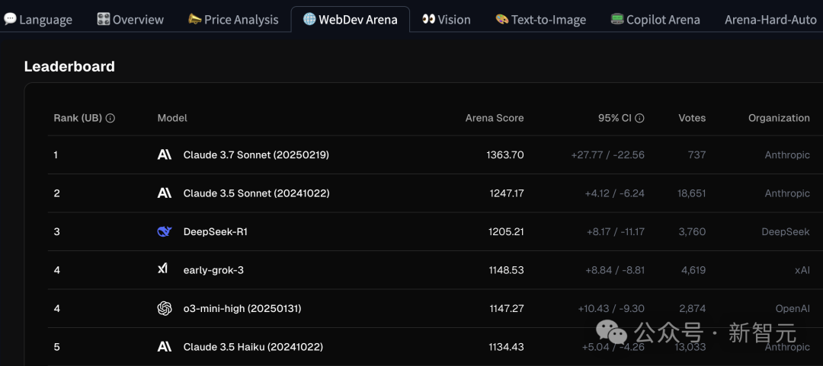Viewport: 823px width, 366px height.
Task: Click the votes count 737
Action: 697,154
